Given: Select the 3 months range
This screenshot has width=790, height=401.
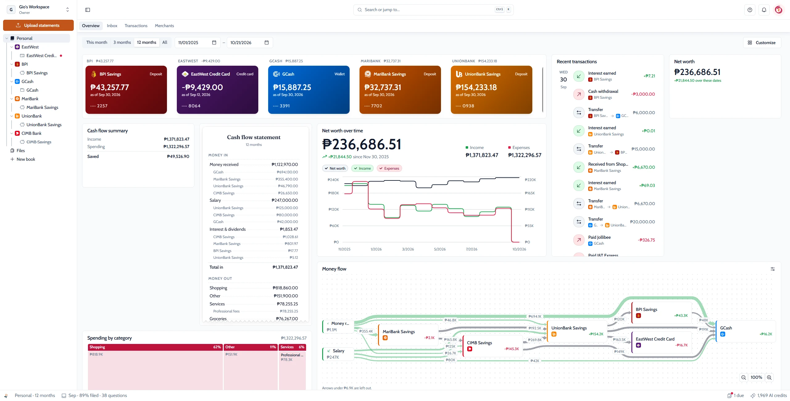Looking at the screenshot, I should click(122, 43).
